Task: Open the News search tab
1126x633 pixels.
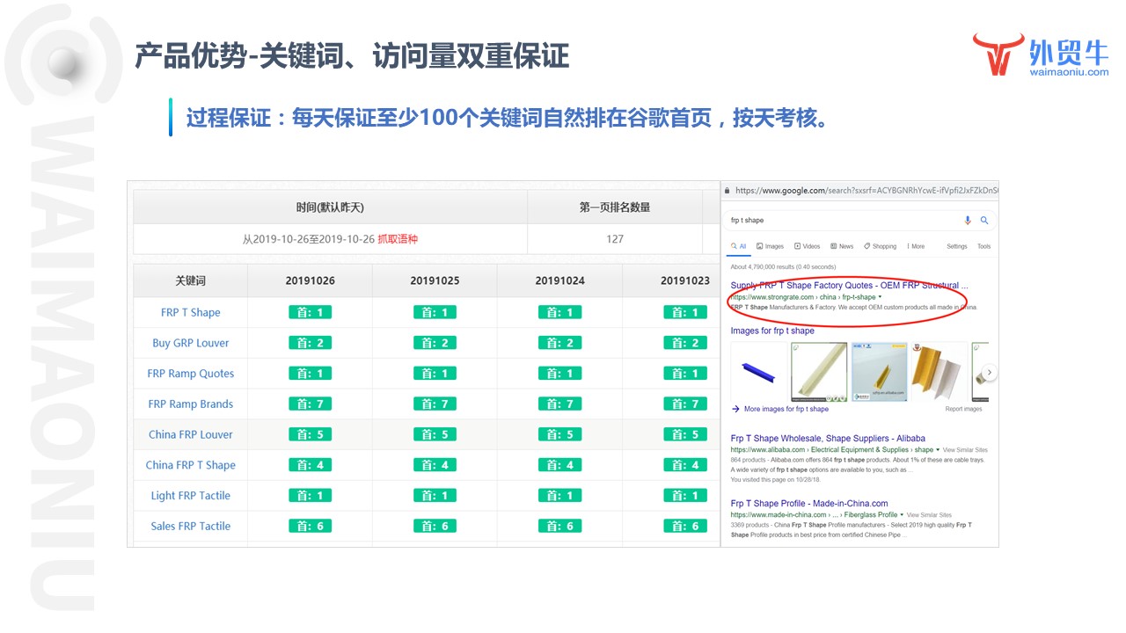Action: [842, 246]
